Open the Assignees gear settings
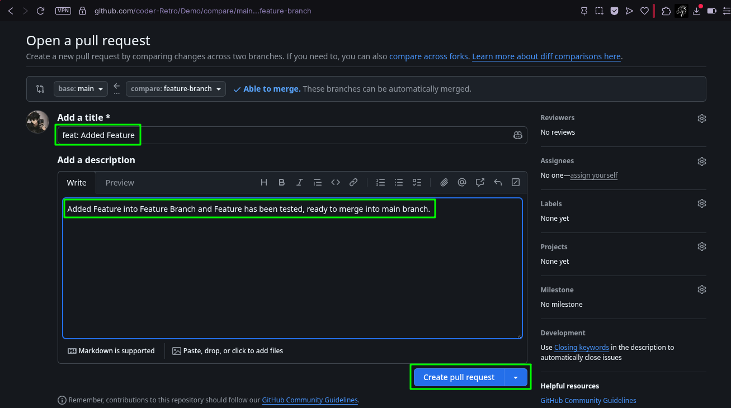731x408 pixels. point(702,162)
